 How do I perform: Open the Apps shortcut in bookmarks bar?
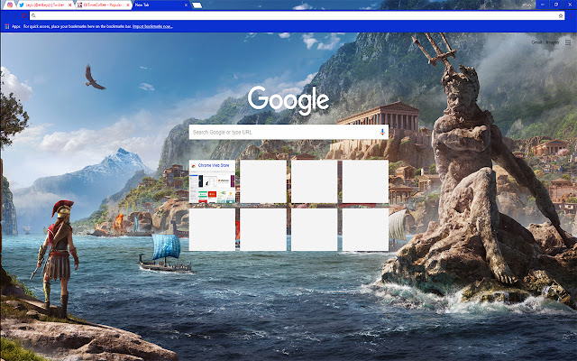pyautogui.click(x=13, y=26)
